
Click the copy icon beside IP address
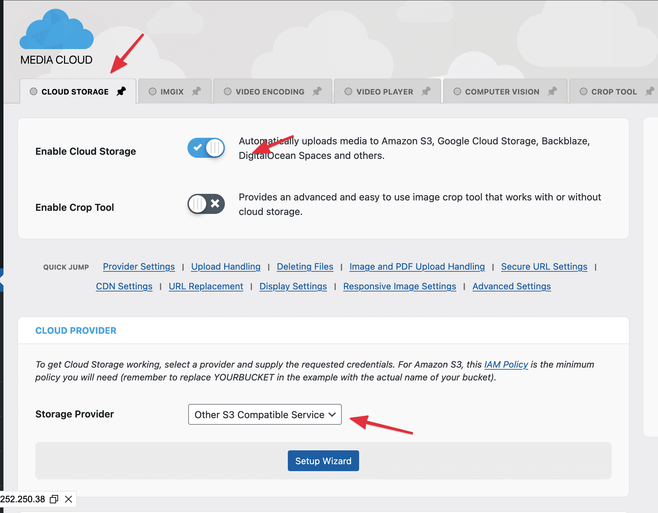point(54,499)
